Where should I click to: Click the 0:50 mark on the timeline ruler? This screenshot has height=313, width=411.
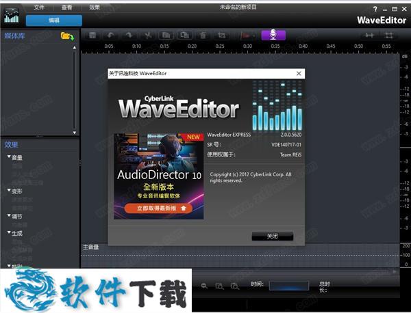358,46
